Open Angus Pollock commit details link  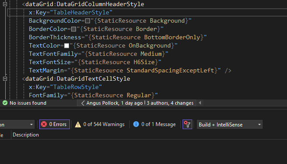[x=114, y=103]
